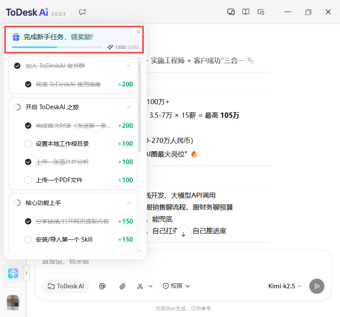Click the chat message input field
The height and width of the screenshot is (317, 340).
click(x=183, y=262)
